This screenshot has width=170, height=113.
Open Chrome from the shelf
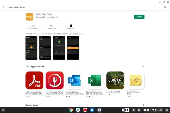click(x=71, y=110)
